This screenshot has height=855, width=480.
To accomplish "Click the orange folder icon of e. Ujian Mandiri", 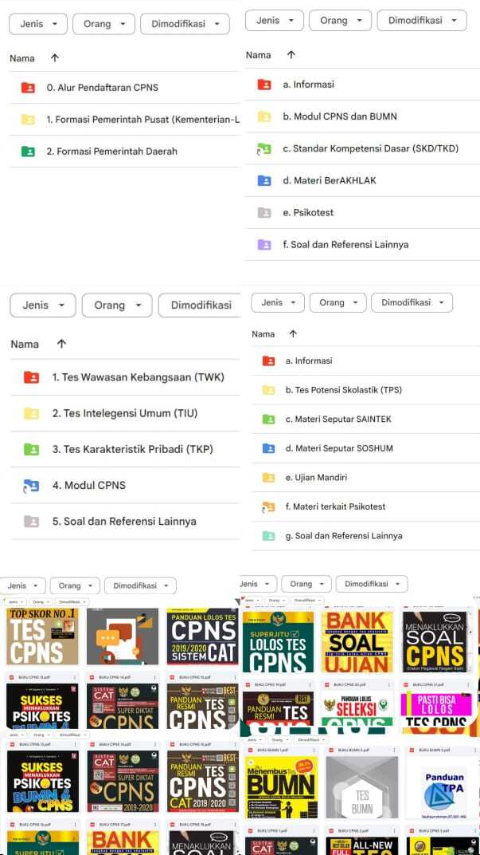I will click(x=268, y=478).
